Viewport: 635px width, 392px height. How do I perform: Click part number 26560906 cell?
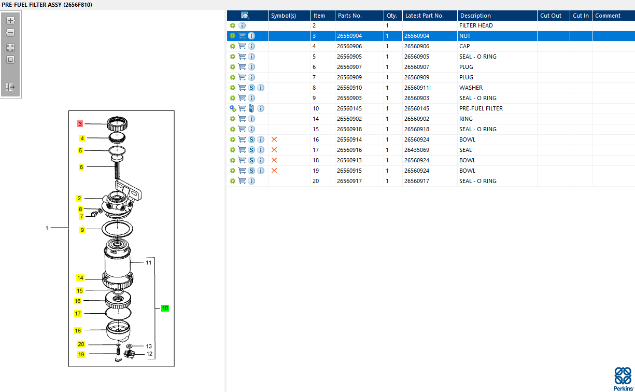(359, 46)
